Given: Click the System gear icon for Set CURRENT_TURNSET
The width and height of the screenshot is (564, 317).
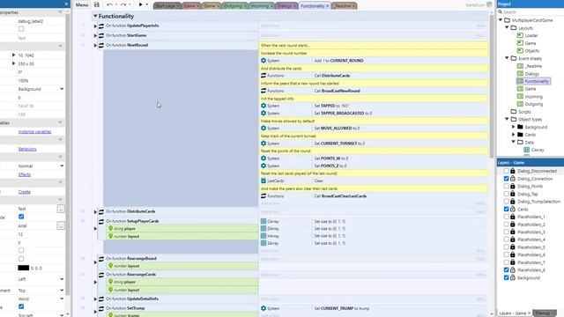Looking at the screenshot, I should [x=263, y=144].
